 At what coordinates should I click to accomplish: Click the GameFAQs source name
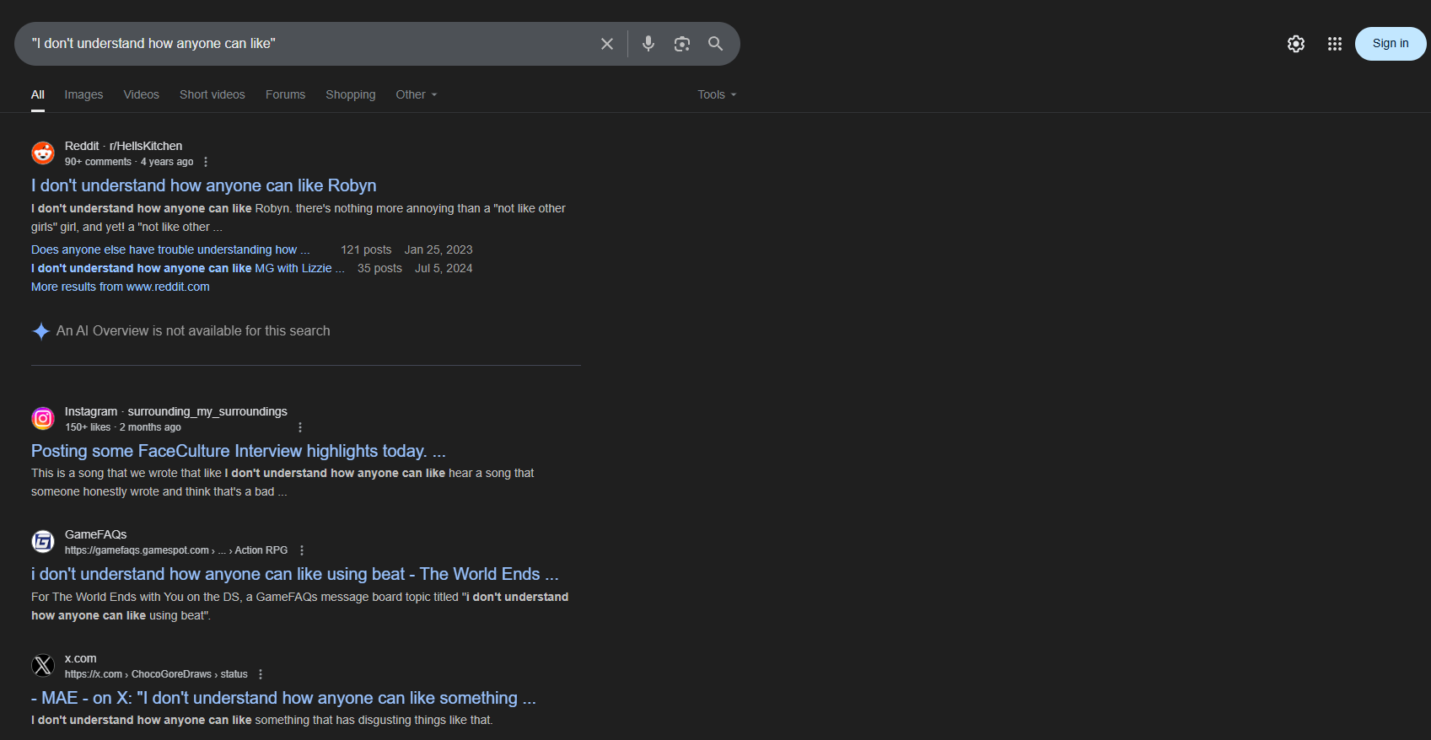96,534
